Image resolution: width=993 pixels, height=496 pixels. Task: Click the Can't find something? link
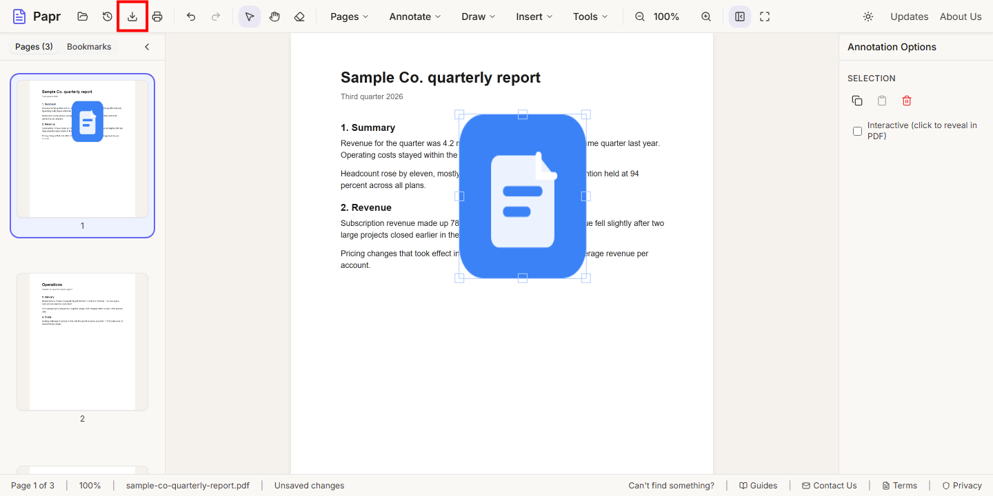pyautogui.click(x=671, y=486)
